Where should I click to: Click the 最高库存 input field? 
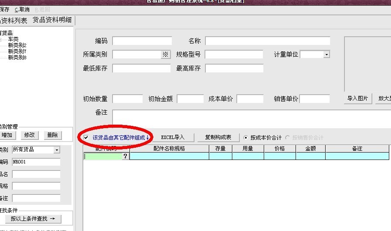(x=234, y=68)
